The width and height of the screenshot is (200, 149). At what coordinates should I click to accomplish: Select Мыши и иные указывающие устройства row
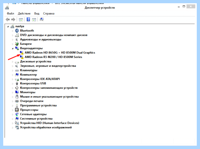(x=49, y=96)
